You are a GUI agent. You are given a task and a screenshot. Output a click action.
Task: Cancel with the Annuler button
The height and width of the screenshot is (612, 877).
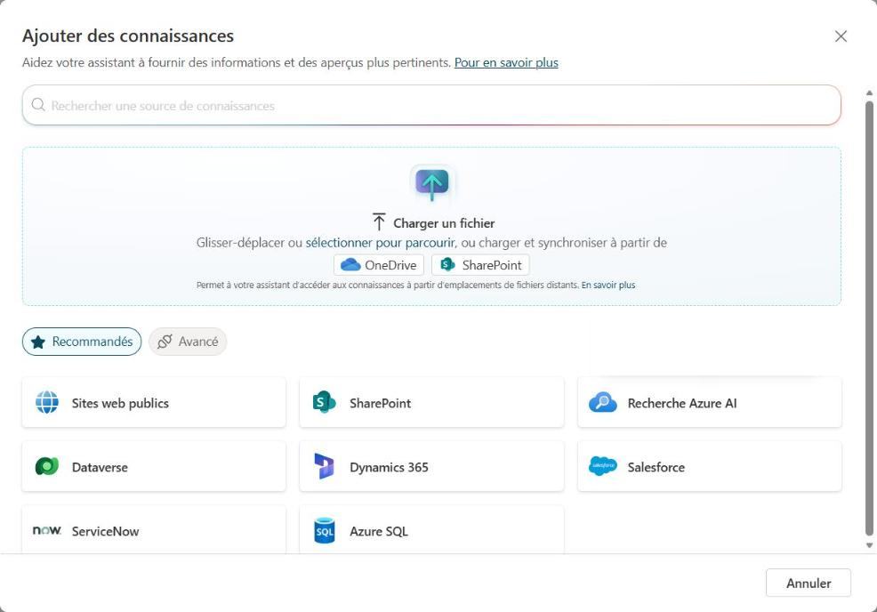coord(809,583)
